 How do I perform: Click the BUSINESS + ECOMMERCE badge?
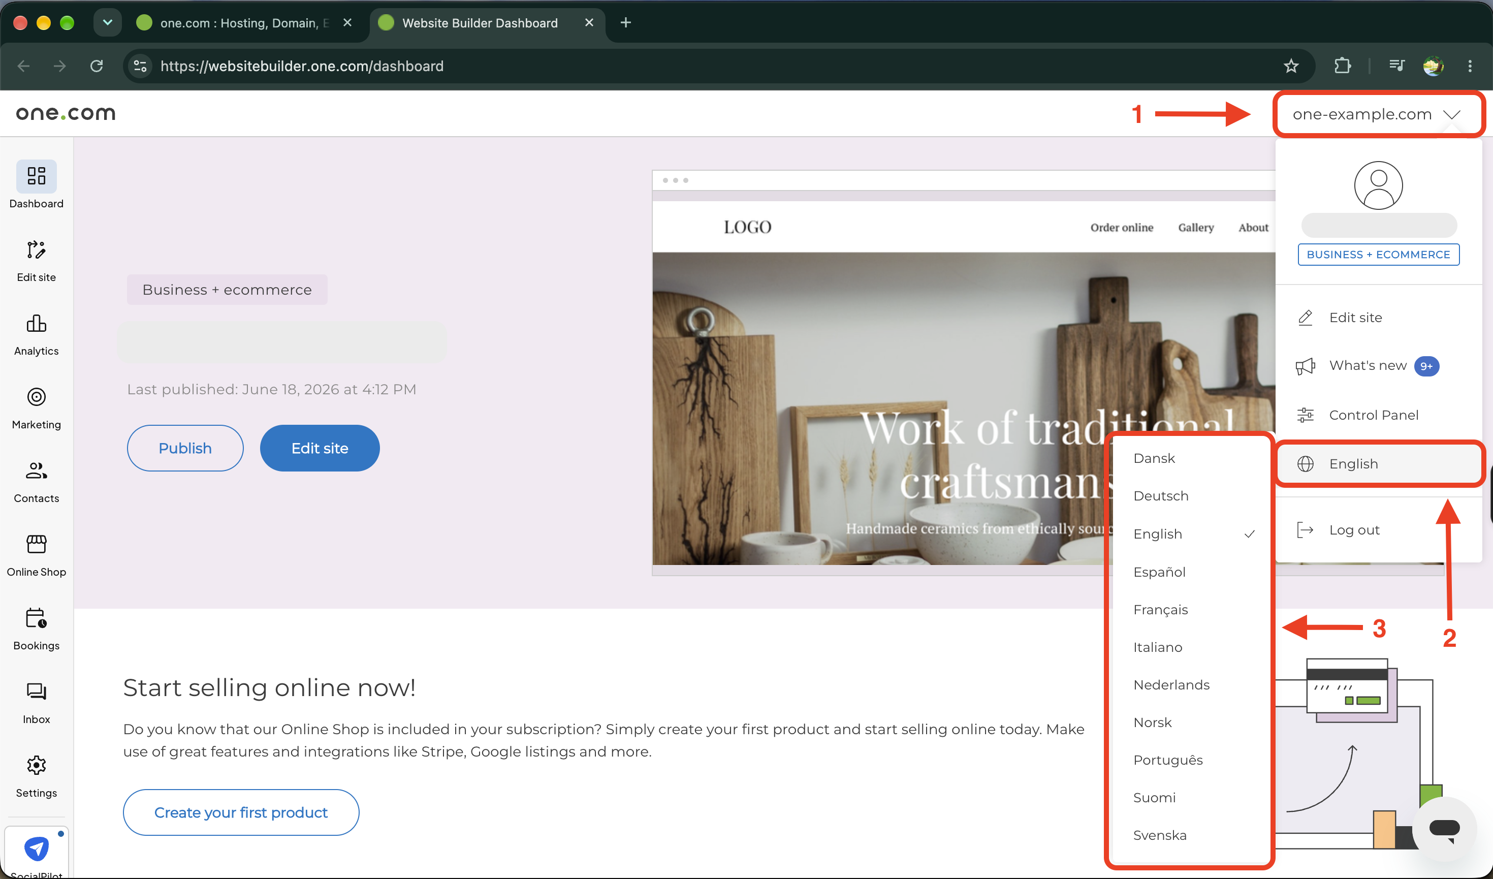tap(1379, 255)
